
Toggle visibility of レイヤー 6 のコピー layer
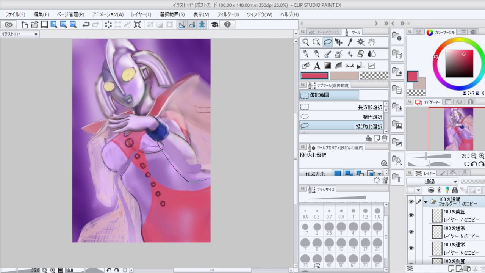point(411,232)
